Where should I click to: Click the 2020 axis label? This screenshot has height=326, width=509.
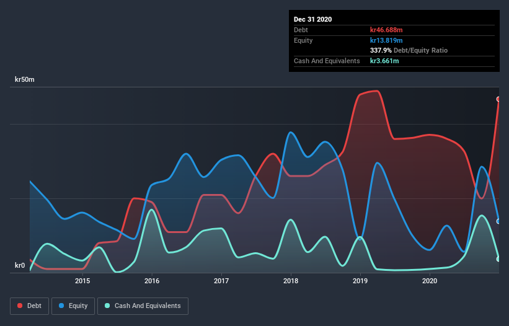point(430,281)
